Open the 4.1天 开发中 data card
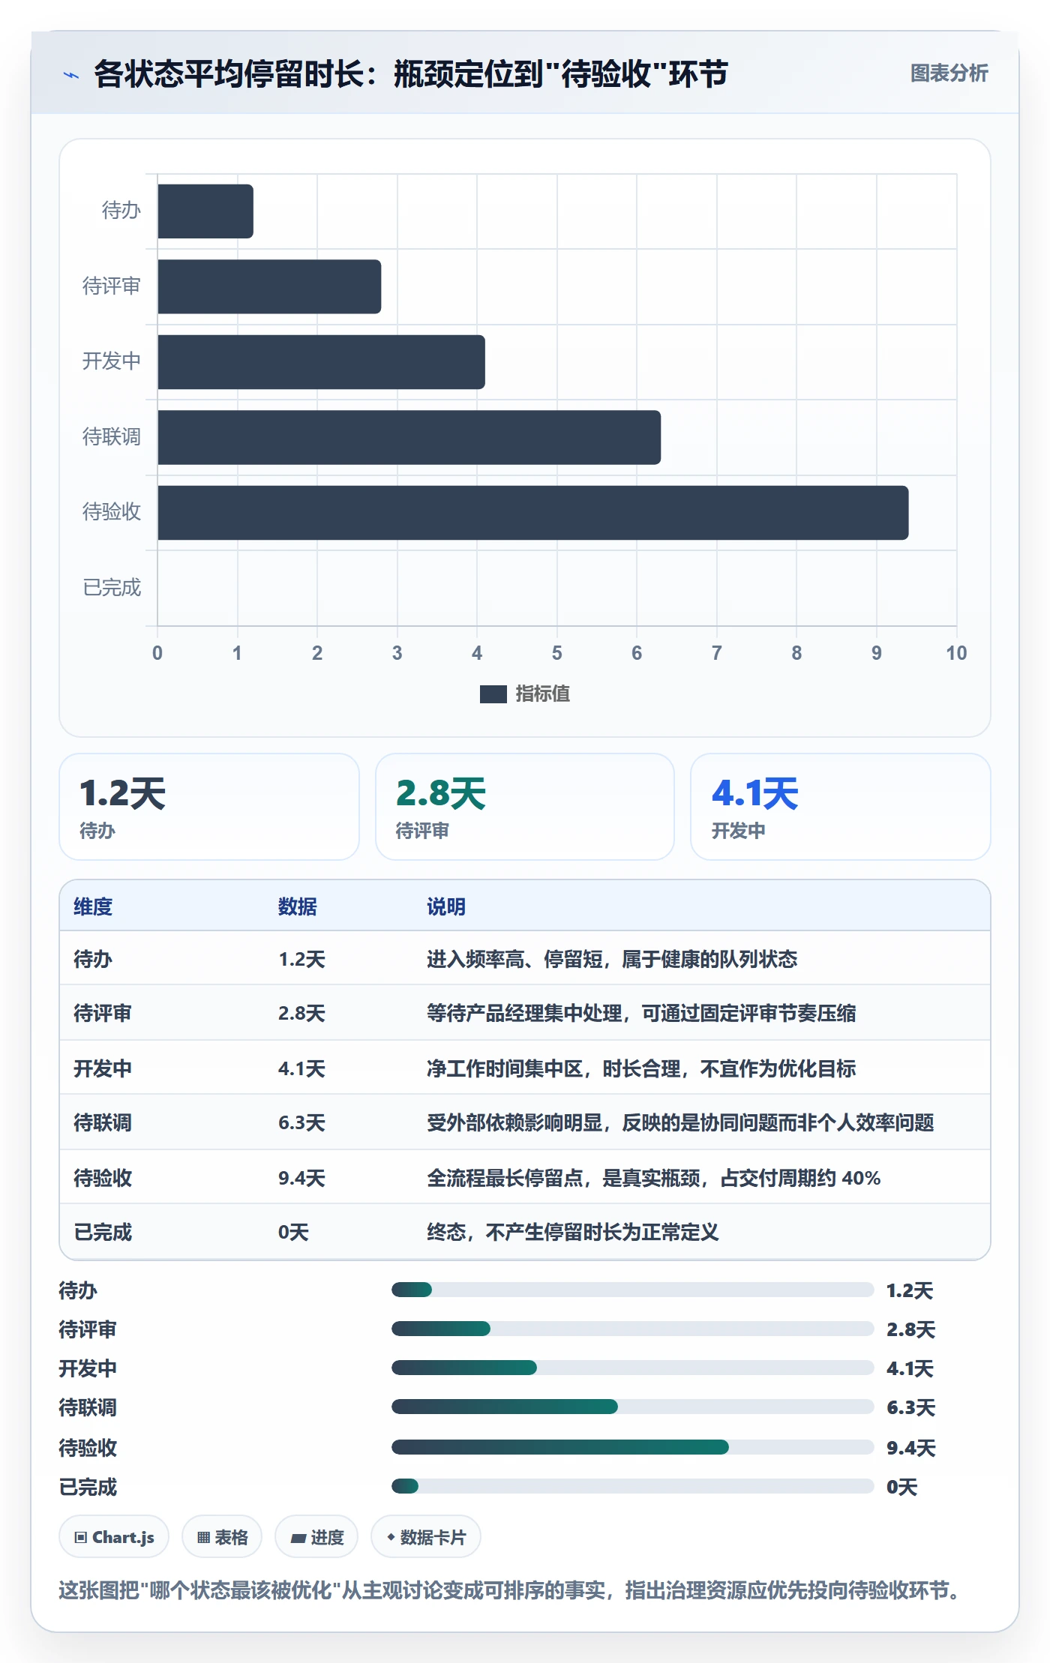This screenshot has height=1663, width=1050. coord(841,807)
